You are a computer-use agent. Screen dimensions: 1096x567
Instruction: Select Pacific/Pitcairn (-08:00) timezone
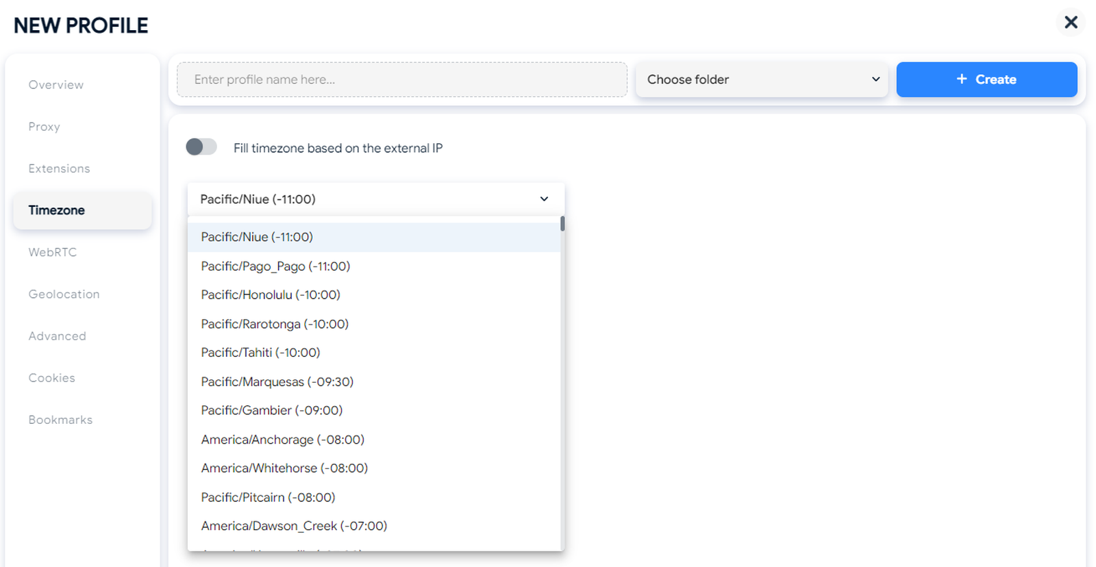[x=374, y=498]
